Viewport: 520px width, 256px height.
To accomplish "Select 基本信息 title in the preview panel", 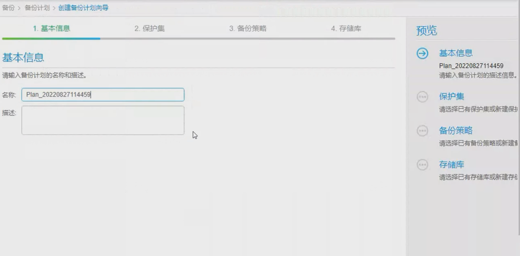I will [455, 53].
